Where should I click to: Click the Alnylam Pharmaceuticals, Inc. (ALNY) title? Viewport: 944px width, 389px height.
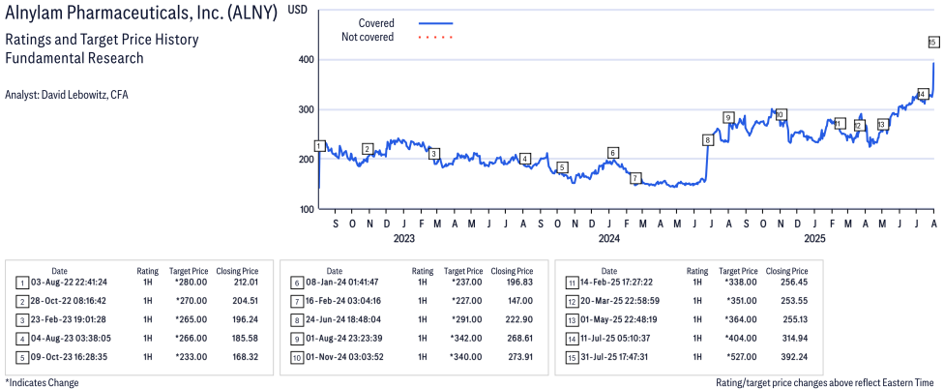141,15
